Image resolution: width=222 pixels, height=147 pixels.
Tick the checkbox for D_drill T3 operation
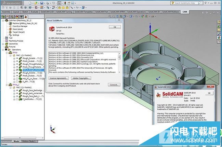(17, 82)
